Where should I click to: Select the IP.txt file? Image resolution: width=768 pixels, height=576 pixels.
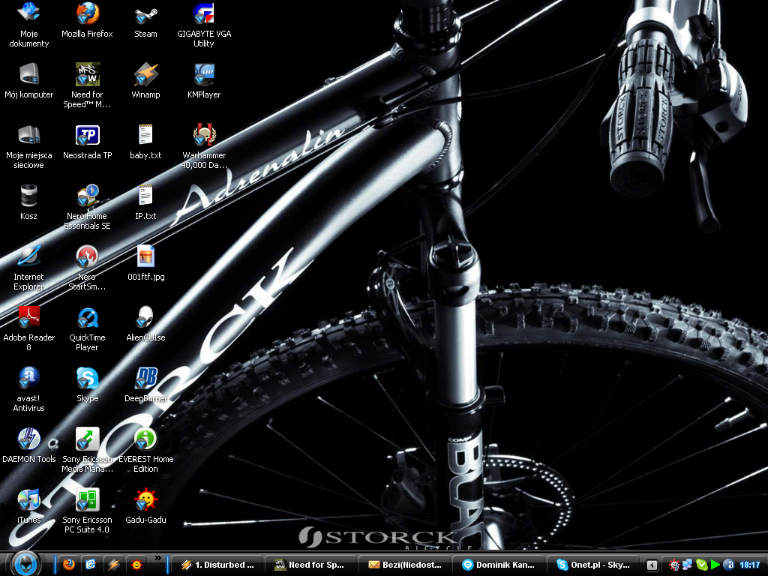coord(145,202)
